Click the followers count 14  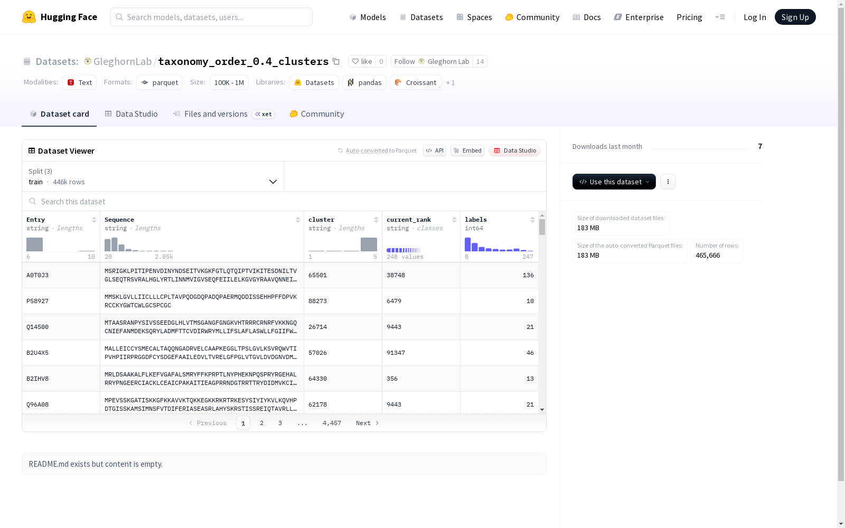pyautogui.click(x=480, y=61)
